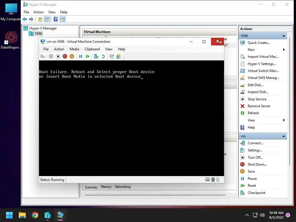Click Turn Off action under vm

point(255,158)
